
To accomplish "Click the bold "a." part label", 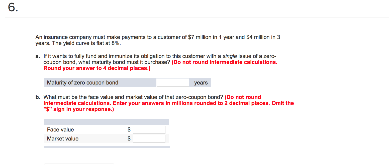I will coord(38,56).
